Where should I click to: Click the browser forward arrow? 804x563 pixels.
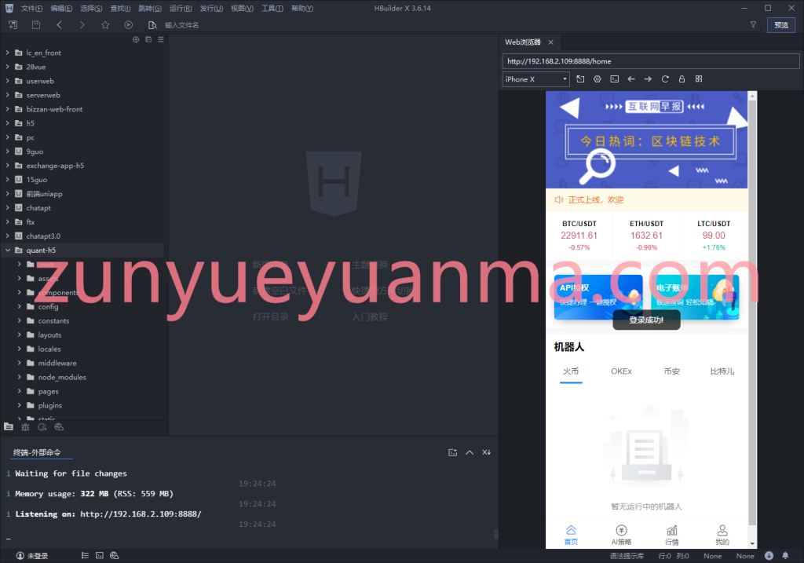[648, 79]
